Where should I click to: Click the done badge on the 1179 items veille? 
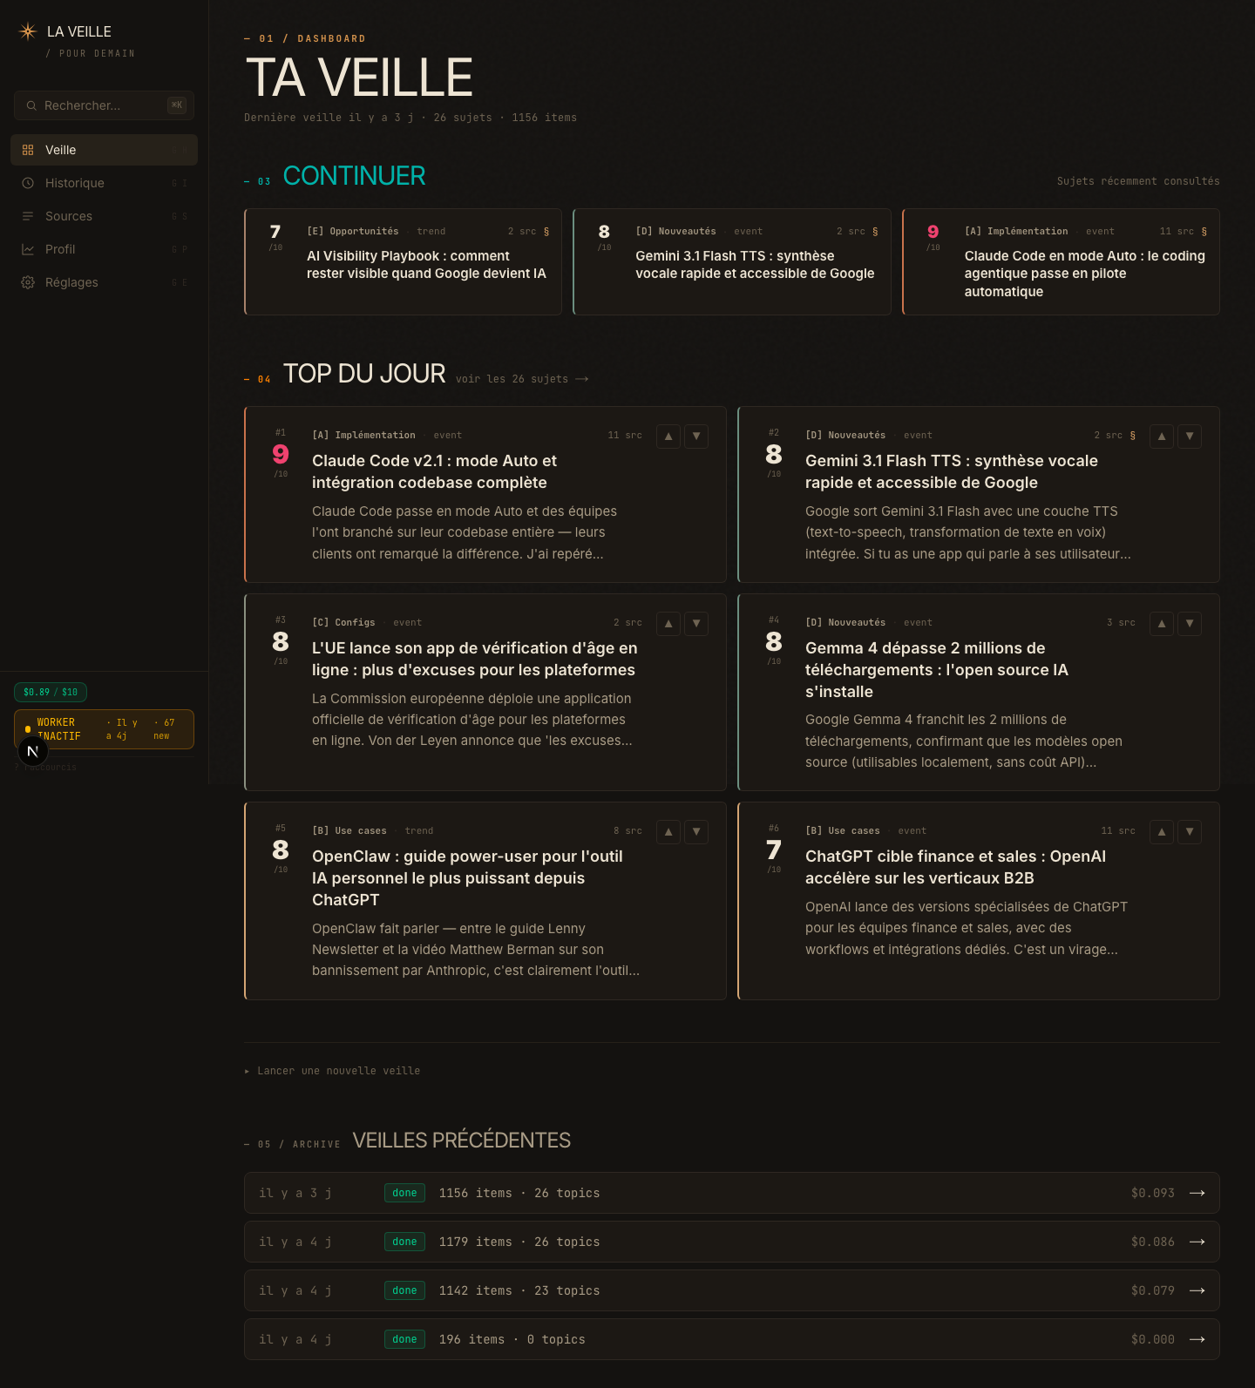[404, 1242]
